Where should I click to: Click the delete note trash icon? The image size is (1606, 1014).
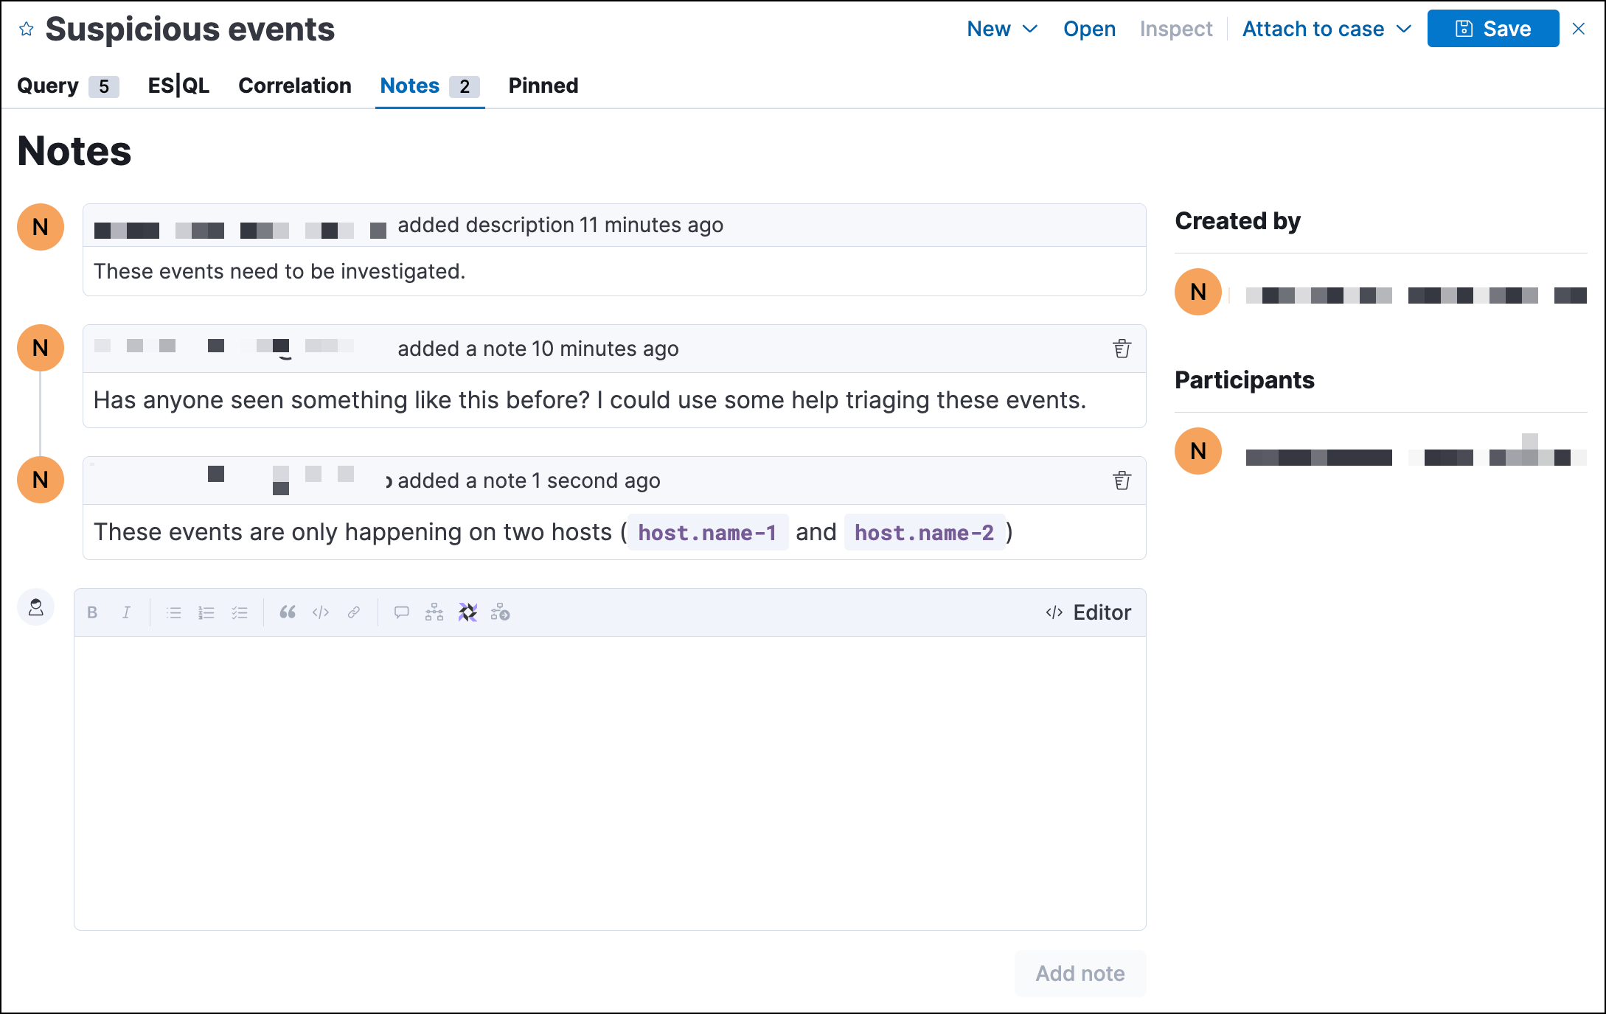coord(1119,348)
